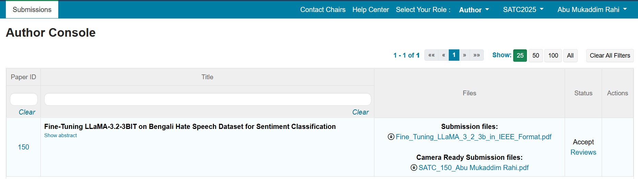Click Contact Chairs link

coord(323,10)
